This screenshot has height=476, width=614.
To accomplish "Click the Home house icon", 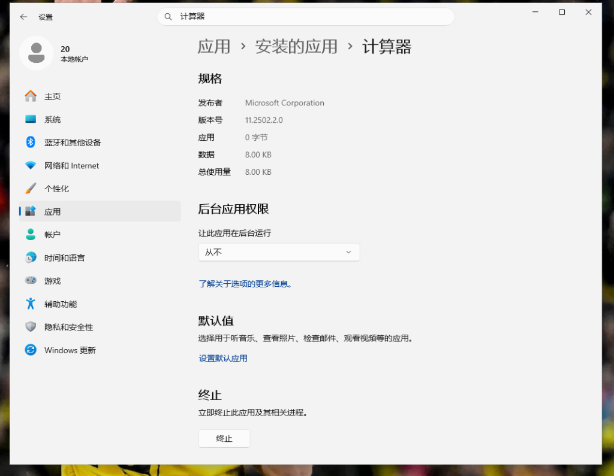I will (31, 96).
